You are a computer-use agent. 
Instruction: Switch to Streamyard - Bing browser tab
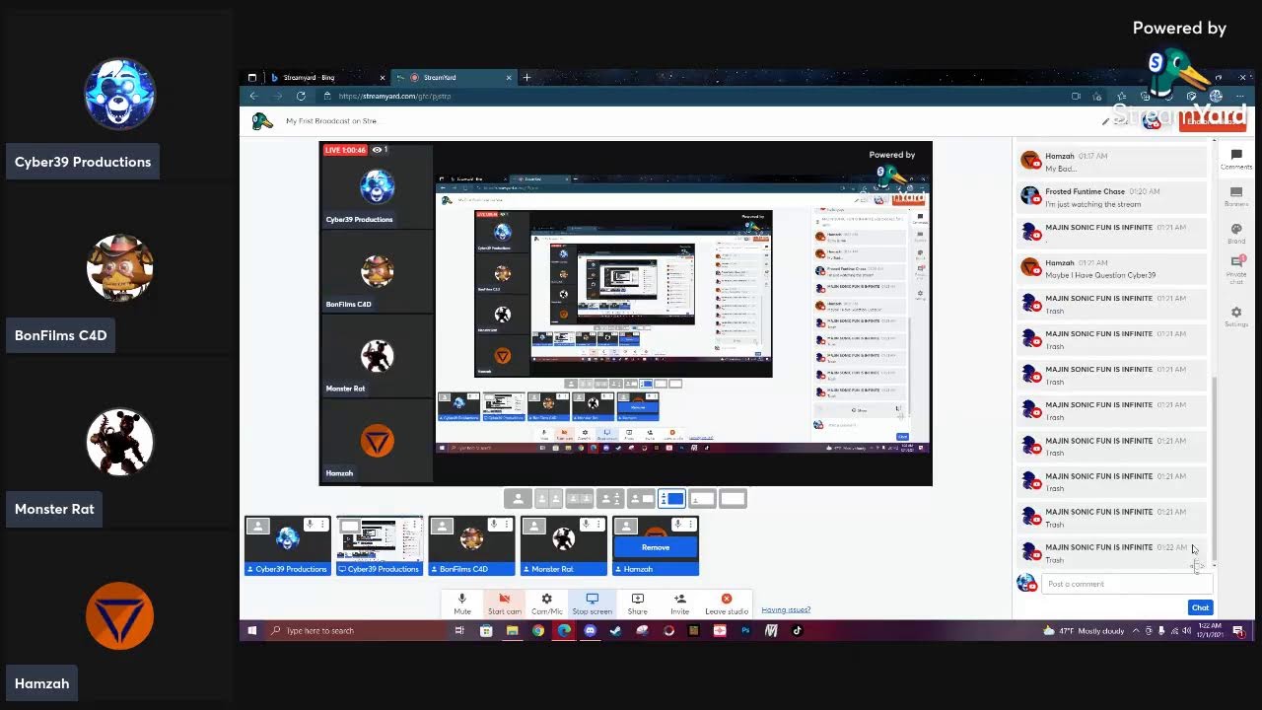click(315, 77)
